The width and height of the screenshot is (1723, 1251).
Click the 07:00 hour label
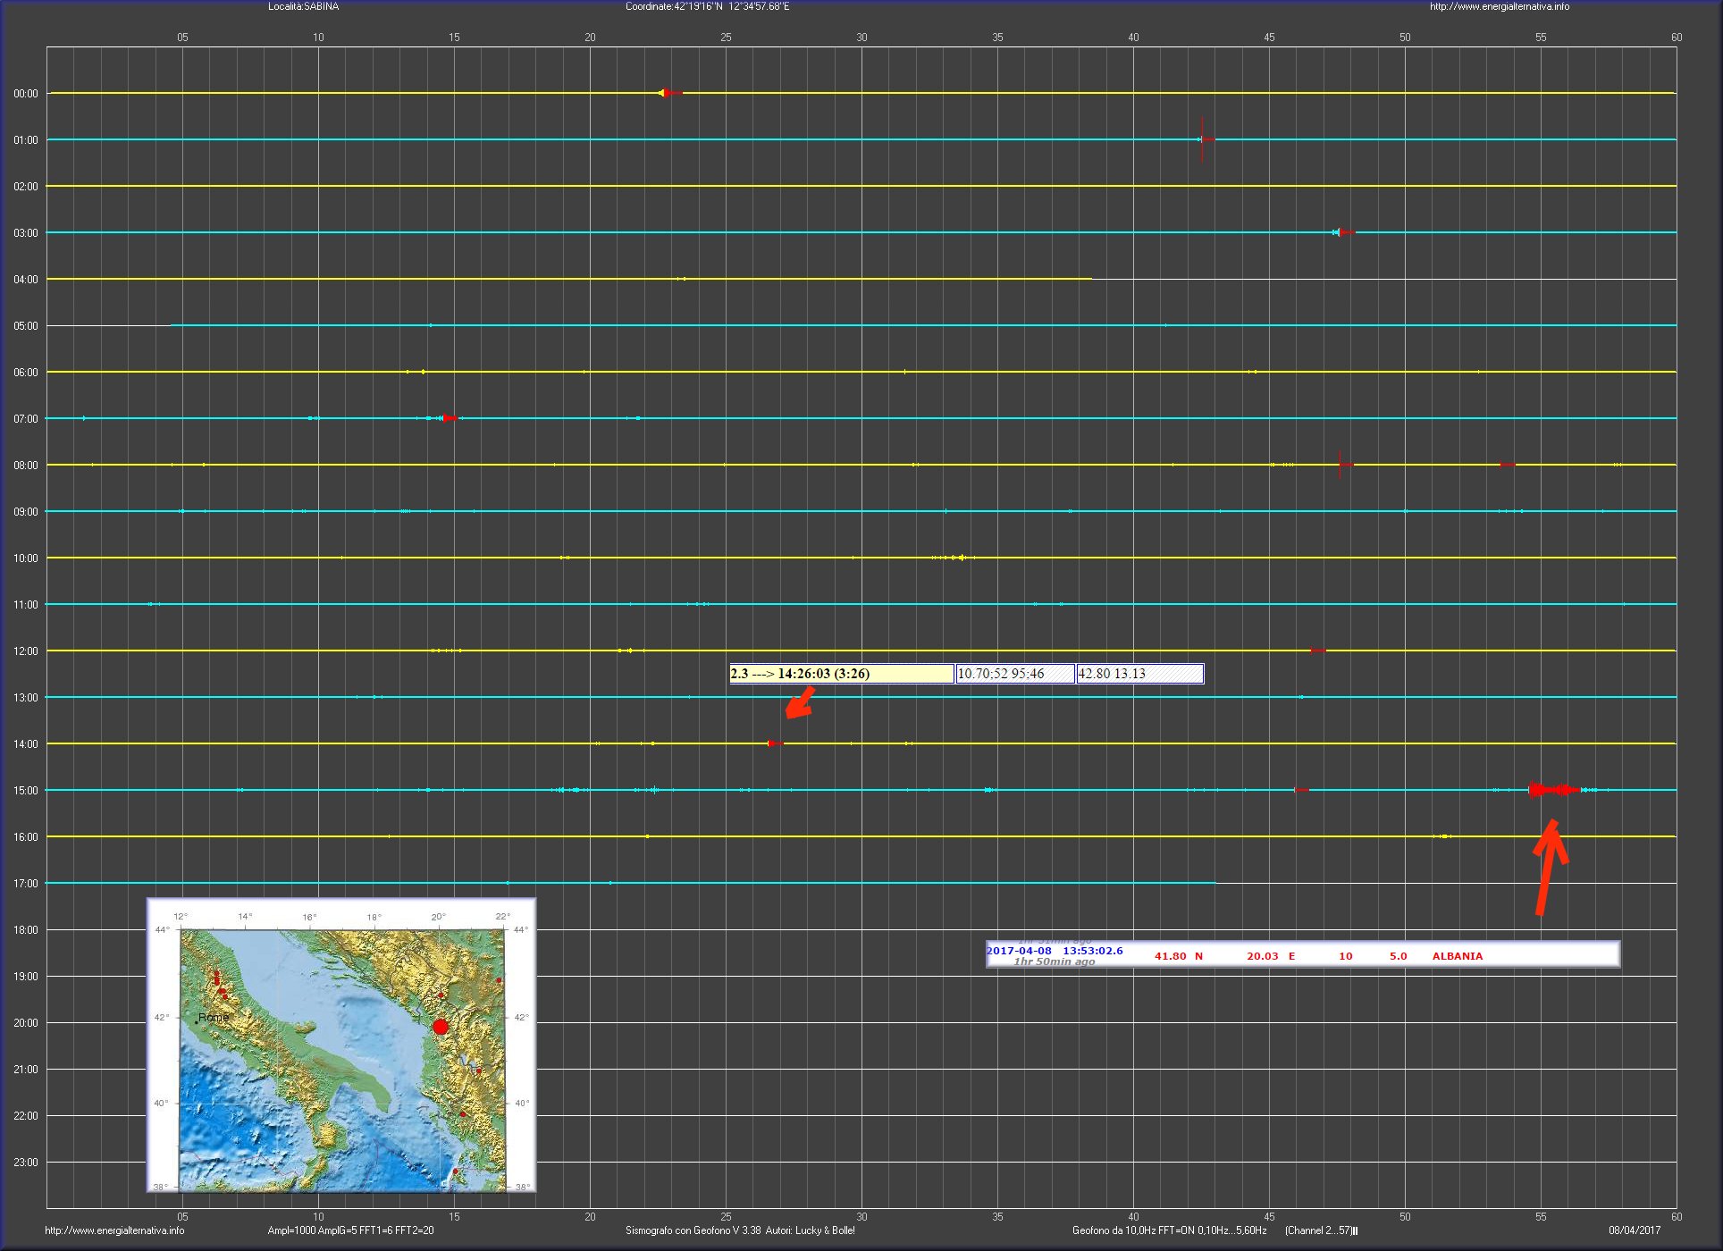26,419
